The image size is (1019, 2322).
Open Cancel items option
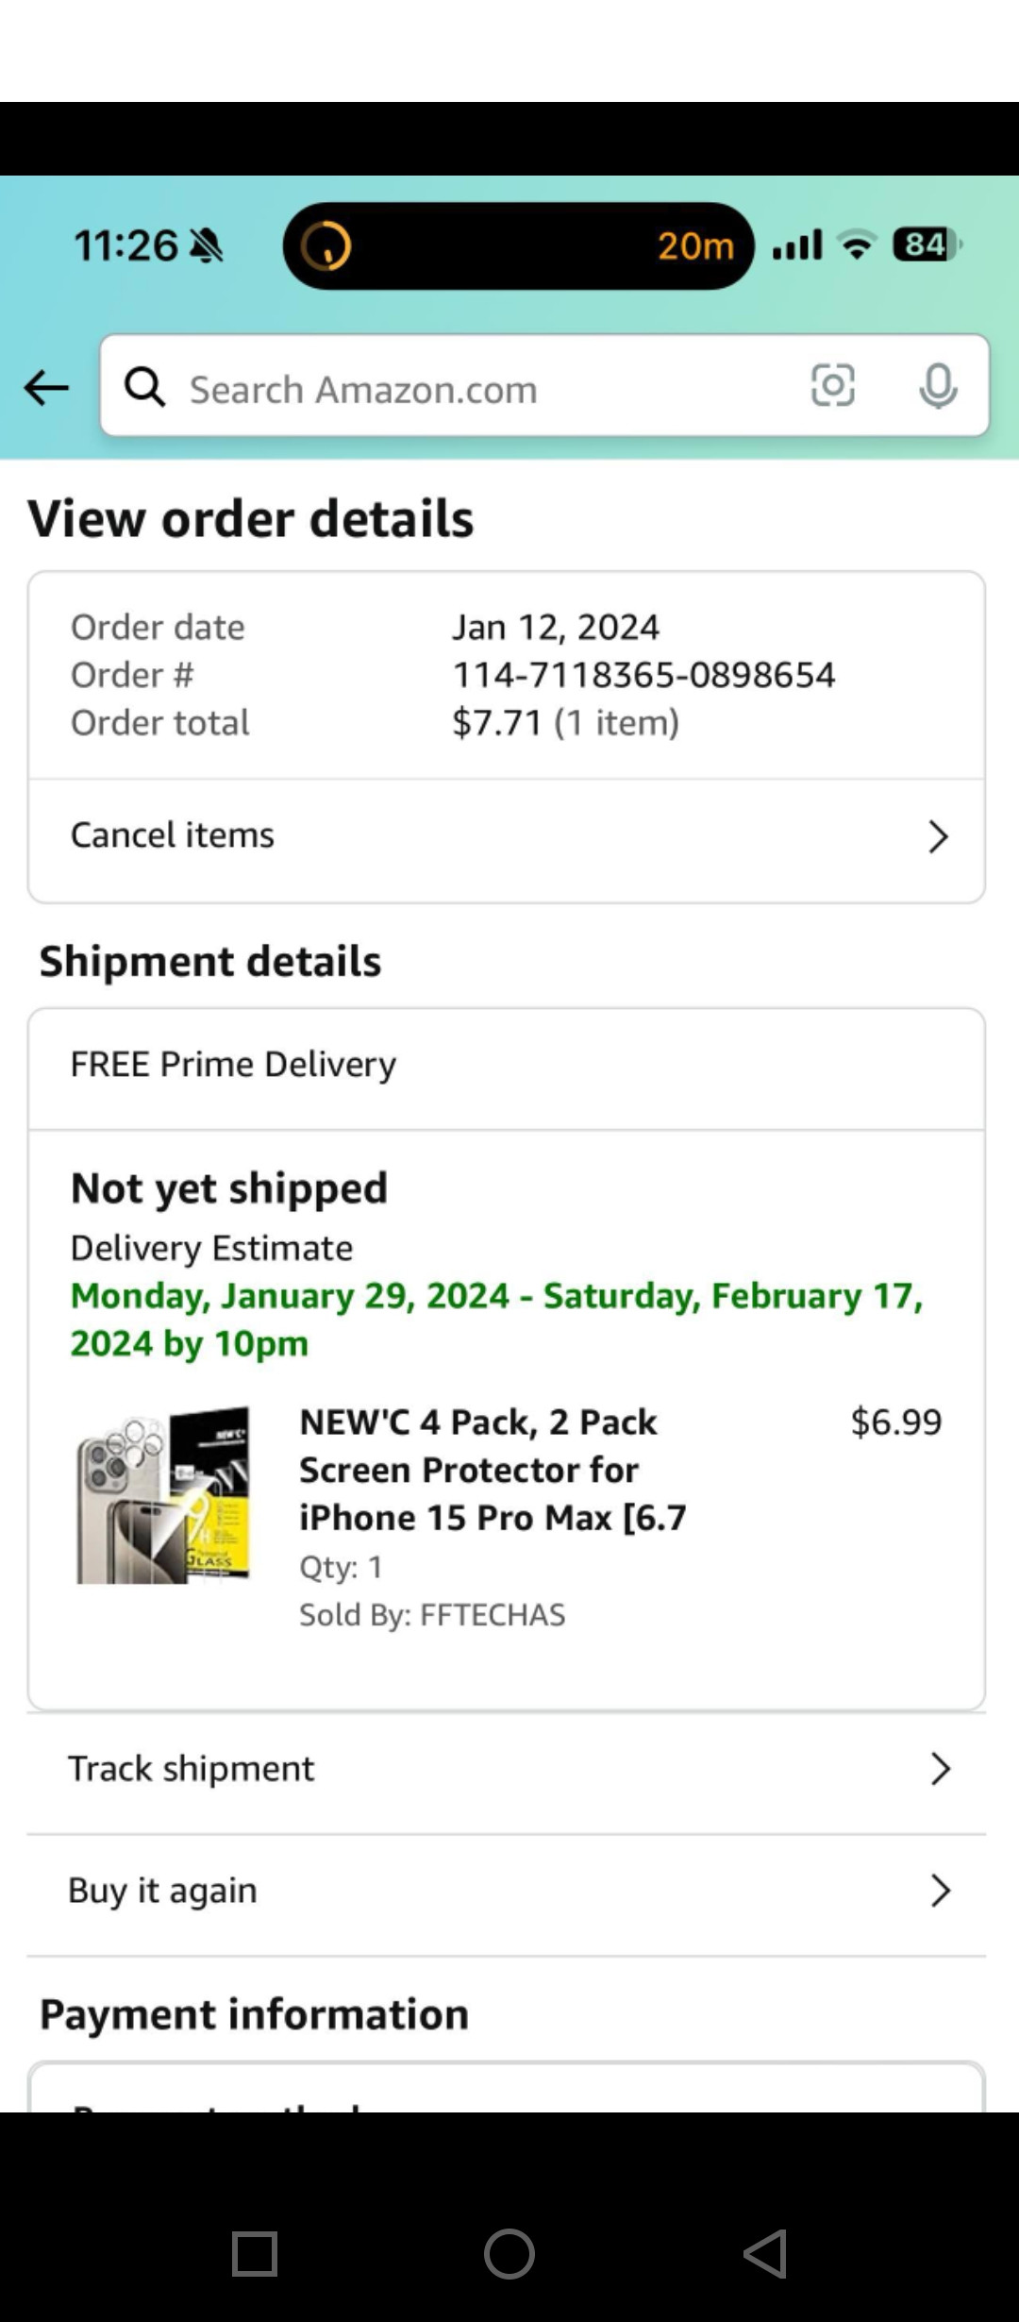click(173, 835)
